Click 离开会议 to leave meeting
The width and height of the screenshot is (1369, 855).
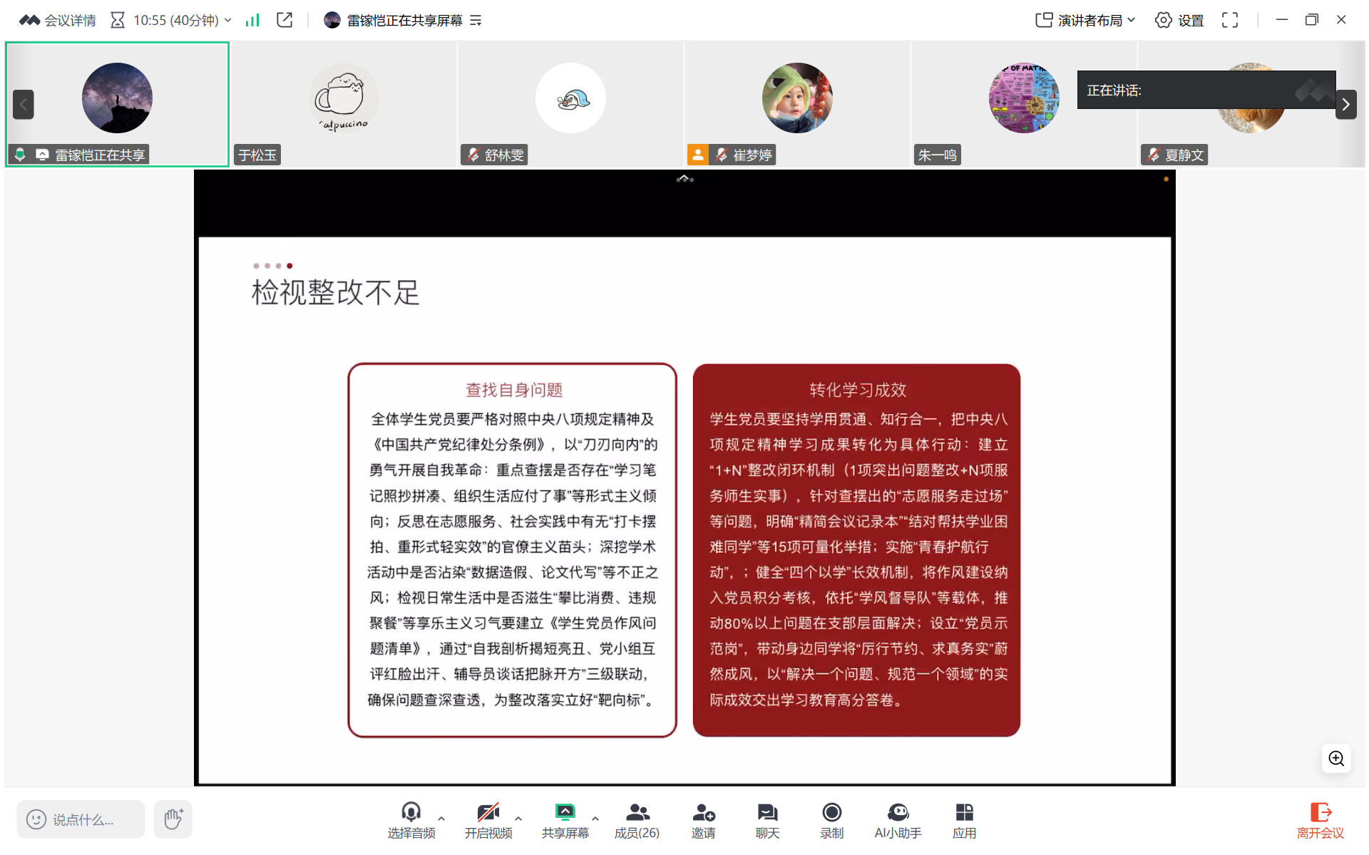1320,819
